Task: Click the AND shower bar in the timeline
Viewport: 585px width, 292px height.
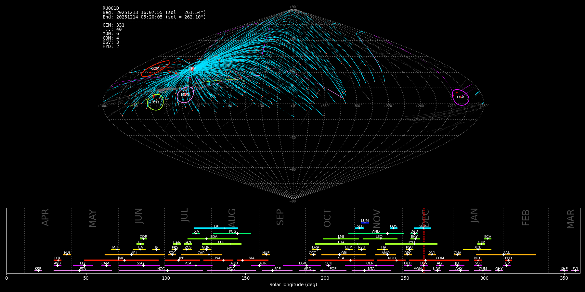Action: pos(376,234)
